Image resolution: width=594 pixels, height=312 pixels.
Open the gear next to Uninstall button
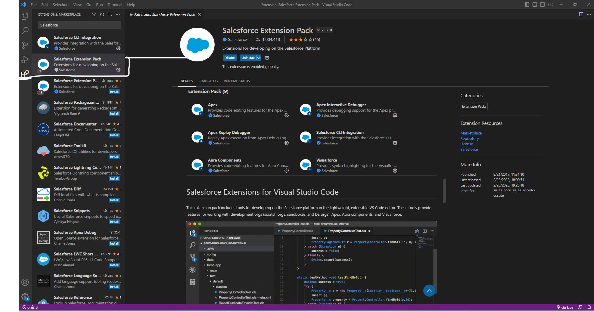click(x=267, y=58)
